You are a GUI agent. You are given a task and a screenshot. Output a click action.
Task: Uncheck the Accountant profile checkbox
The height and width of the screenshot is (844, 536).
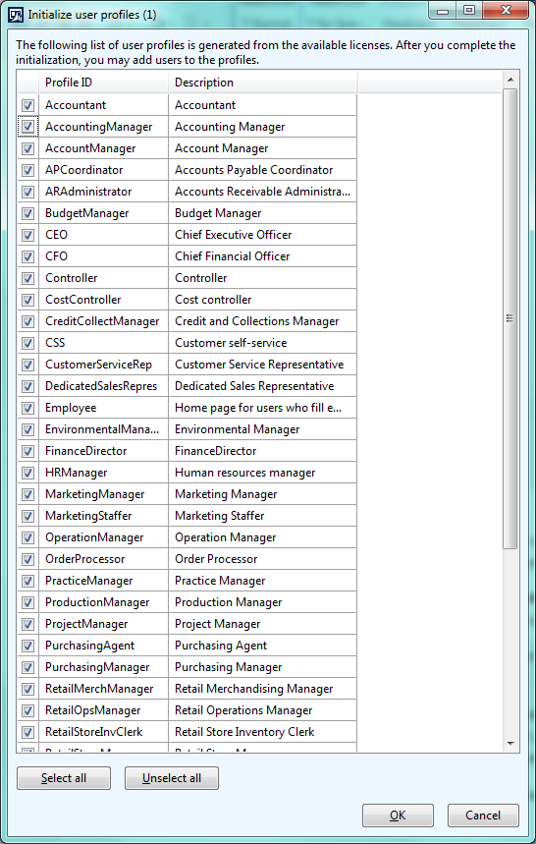tap(27, 105)
